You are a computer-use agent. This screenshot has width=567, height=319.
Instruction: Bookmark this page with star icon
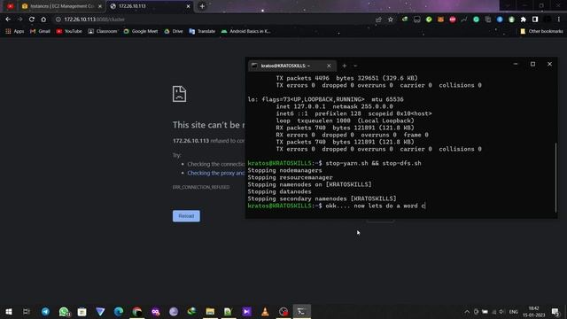(x=391, y=19)
